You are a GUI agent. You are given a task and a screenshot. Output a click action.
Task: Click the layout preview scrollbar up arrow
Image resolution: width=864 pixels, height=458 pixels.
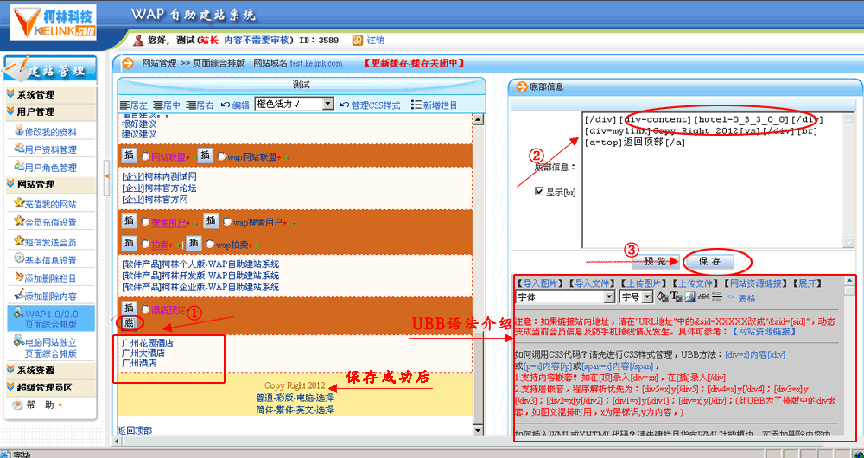[x=478, y=119]
